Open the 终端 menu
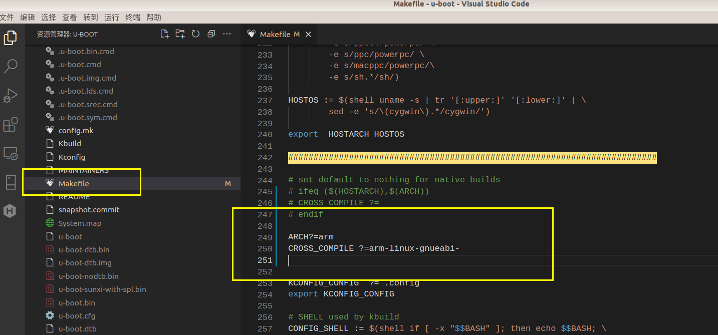This screenshot has height=335, width=718. [x=133, y=18]
